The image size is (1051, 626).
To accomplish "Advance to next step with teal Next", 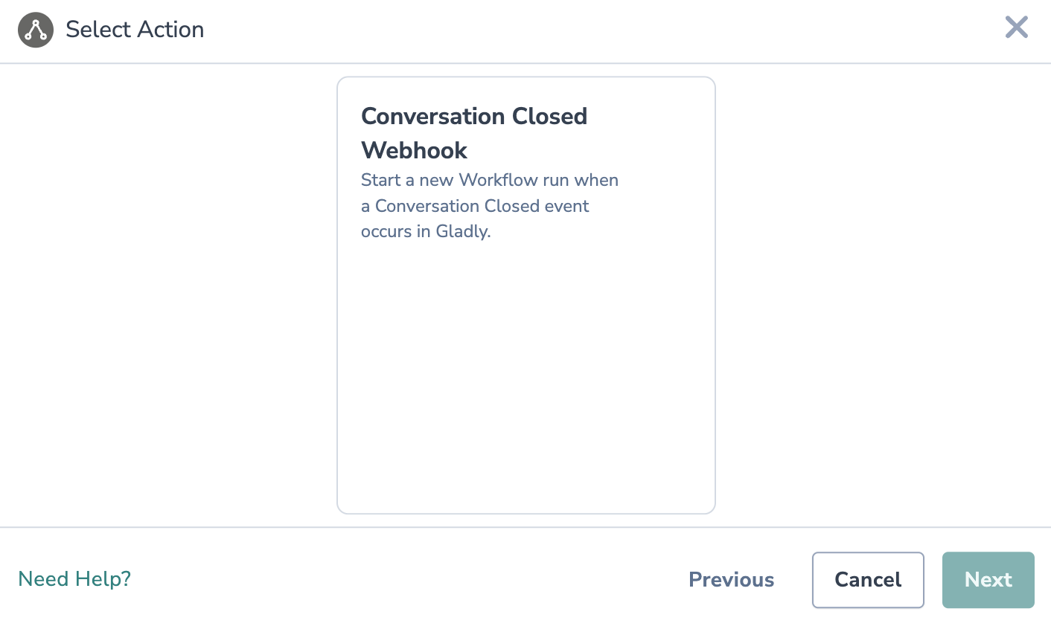I will (x=988, y=580).
